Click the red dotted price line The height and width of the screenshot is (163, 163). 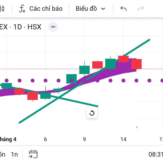pyautogui.click(x=41, y=69)
